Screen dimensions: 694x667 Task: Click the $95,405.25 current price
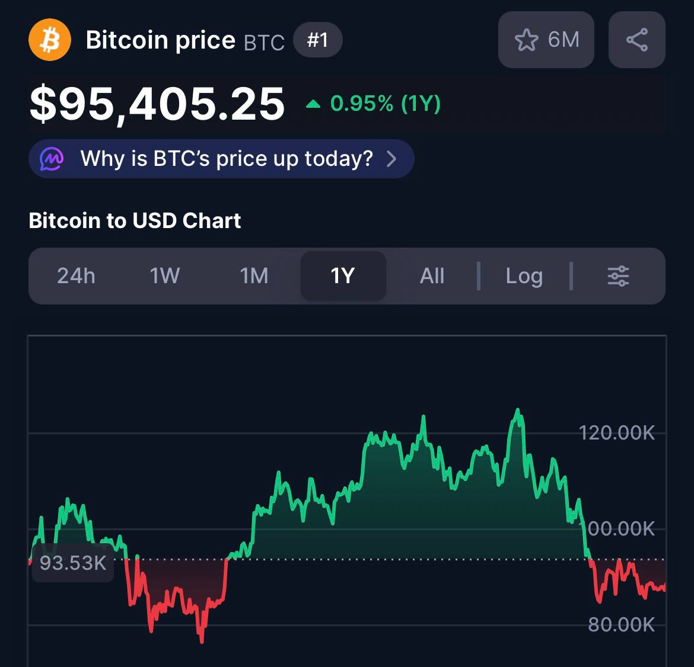(157, 105)
